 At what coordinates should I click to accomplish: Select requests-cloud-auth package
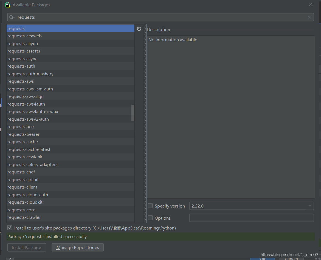click(x=71, y=195)
